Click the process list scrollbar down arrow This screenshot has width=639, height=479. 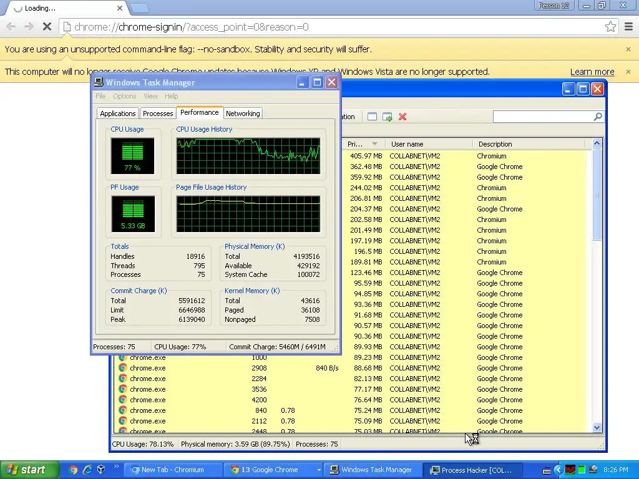coord(597,428)
